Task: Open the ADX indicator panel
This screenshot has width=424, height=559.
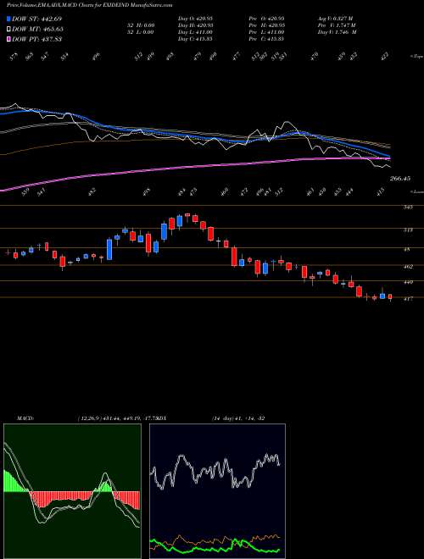Action: [217, 491]
